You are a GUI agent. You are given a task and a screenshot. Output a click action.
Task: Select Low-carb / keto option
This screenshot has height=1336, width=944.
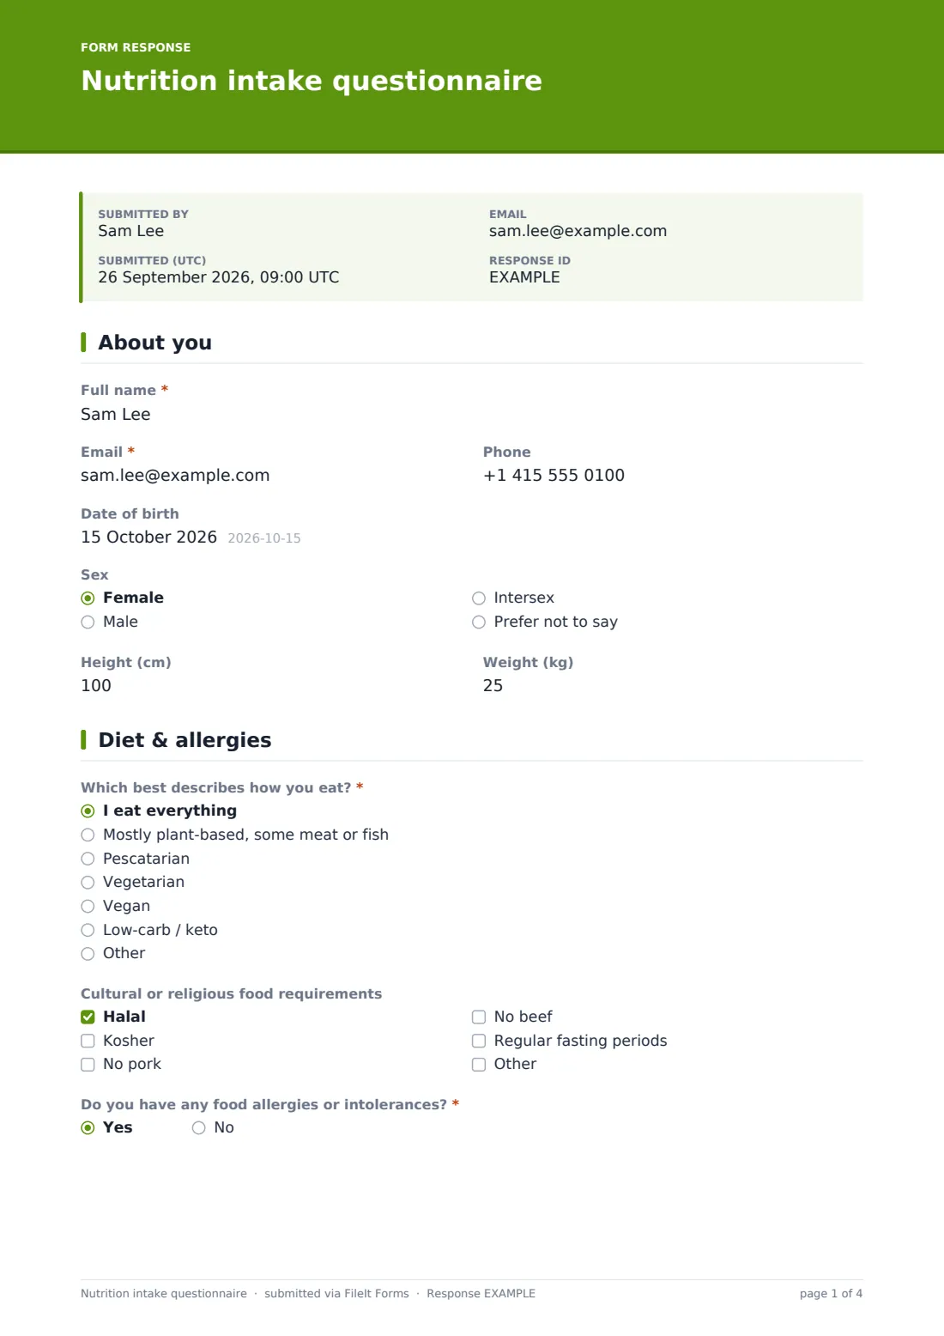tap(88, 930)
